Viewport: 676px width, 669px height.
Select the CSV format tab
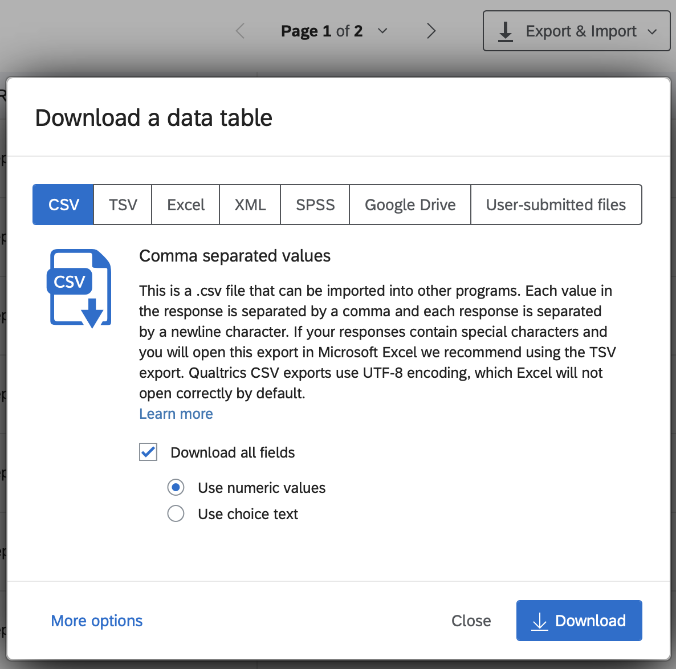tap(63, 205)
